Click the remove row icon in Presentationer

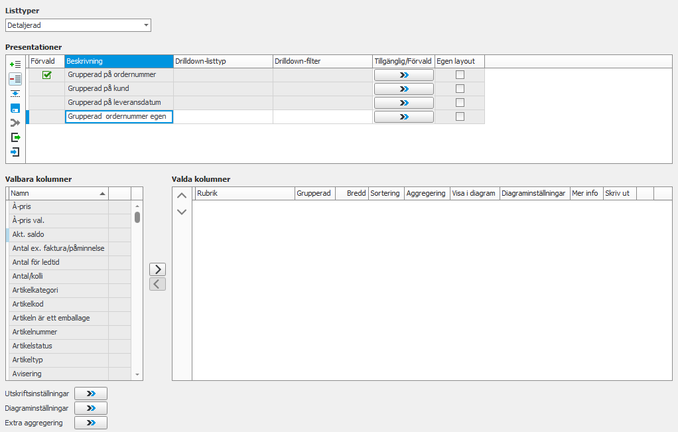pos(15,79)
